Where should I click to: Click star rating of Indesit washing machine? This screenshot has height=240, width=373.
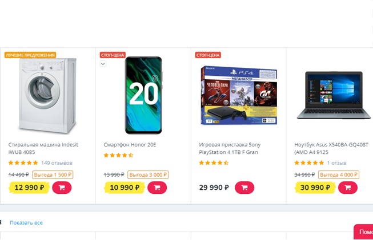click(23, 162)
